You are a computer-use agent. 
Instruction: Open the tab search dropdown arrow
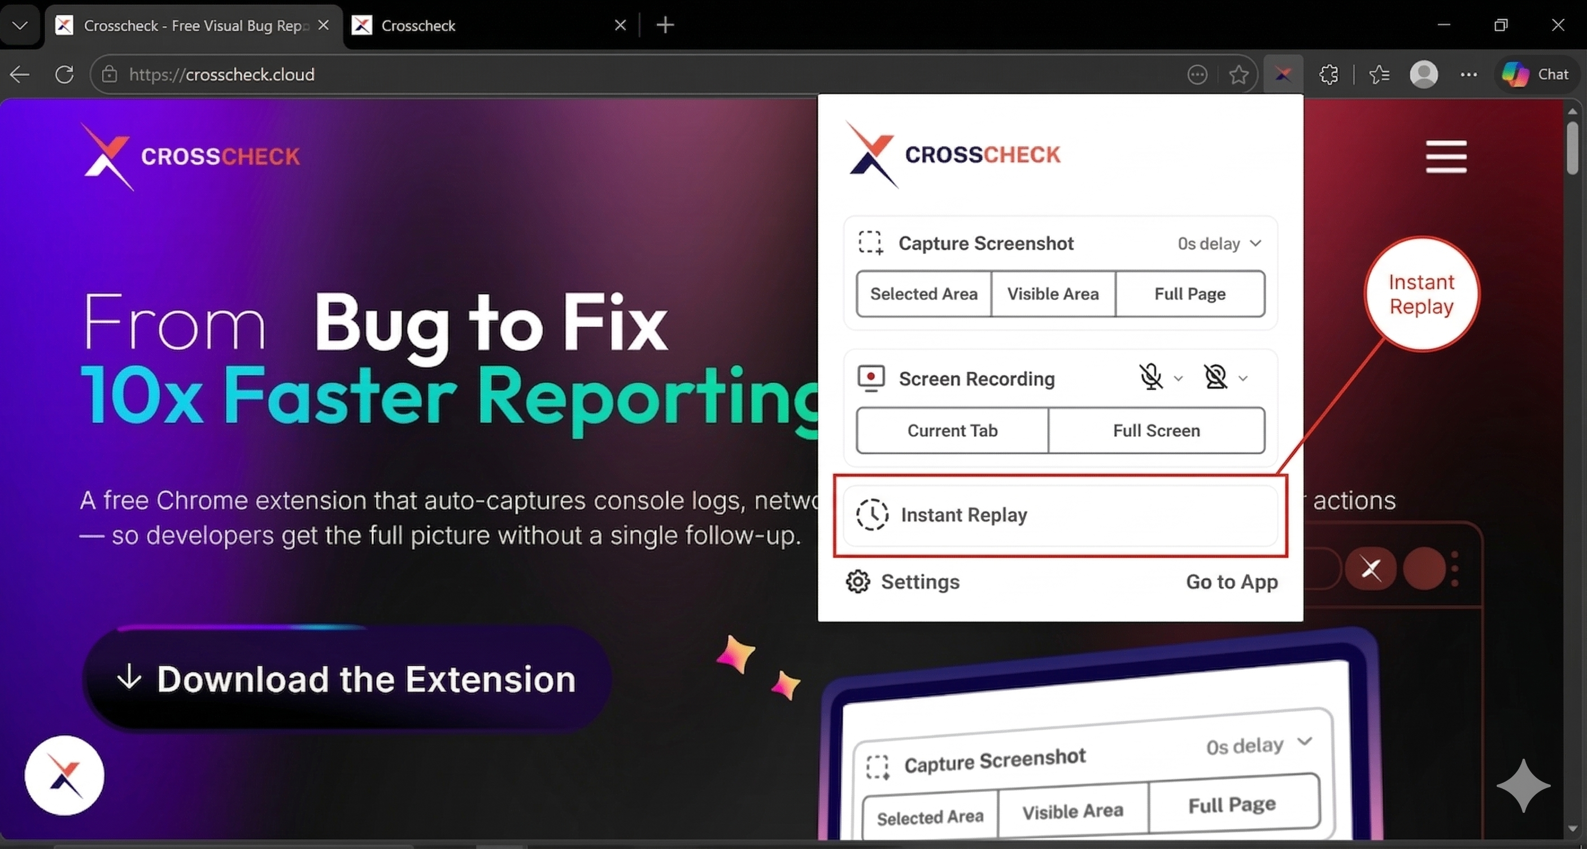(20, 25)
